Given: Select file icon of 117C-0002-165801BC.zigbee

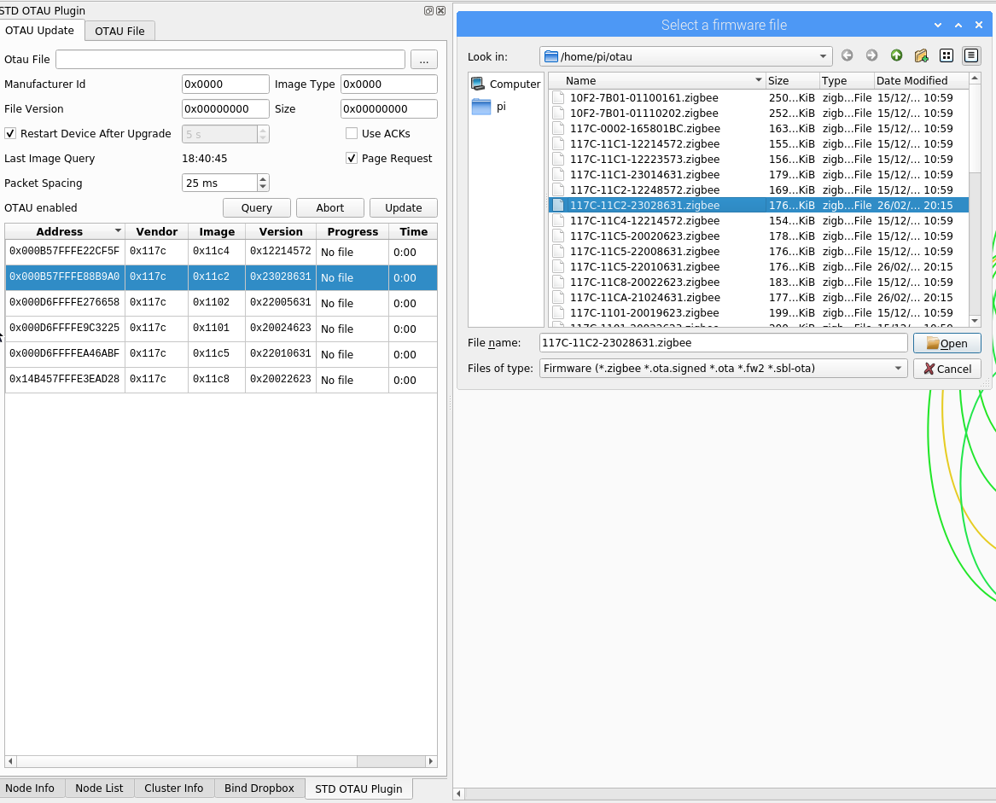Looking at the screenshot, I should click(x=558, y=128).
